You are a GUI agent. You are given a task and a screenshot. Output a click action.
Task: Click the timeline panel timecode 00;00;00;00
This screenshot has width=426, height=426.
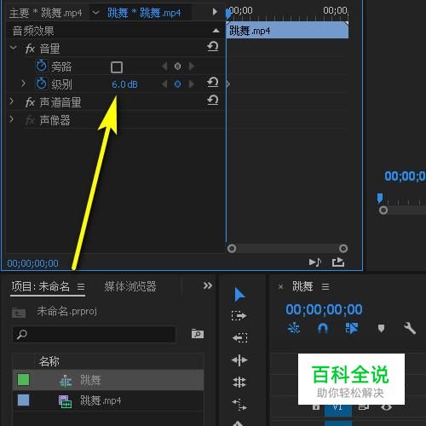pyautogui.click(x=324, y=309)
